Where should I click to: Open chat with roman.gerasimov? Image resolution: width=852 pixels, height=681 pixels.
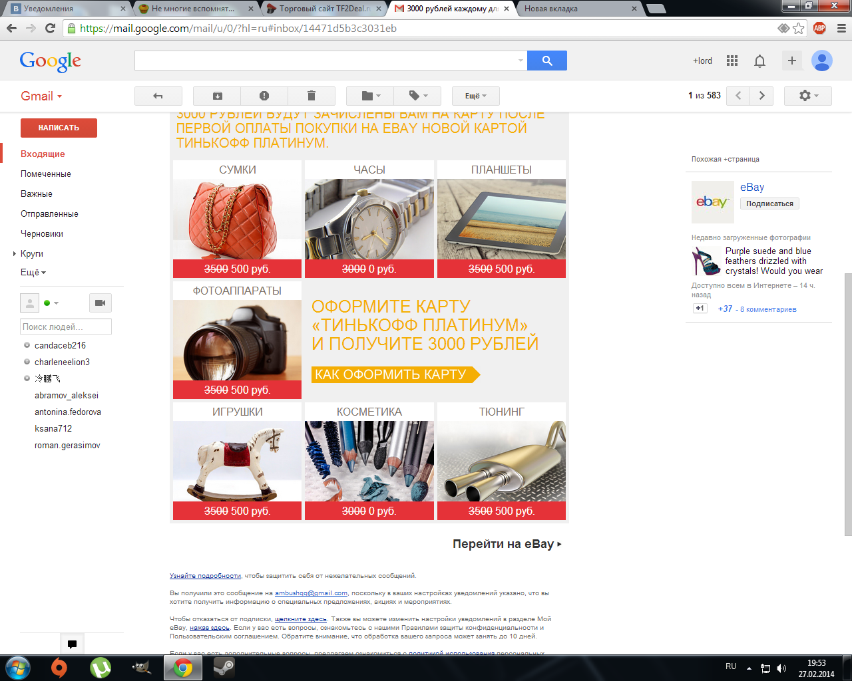pos(67,445)
